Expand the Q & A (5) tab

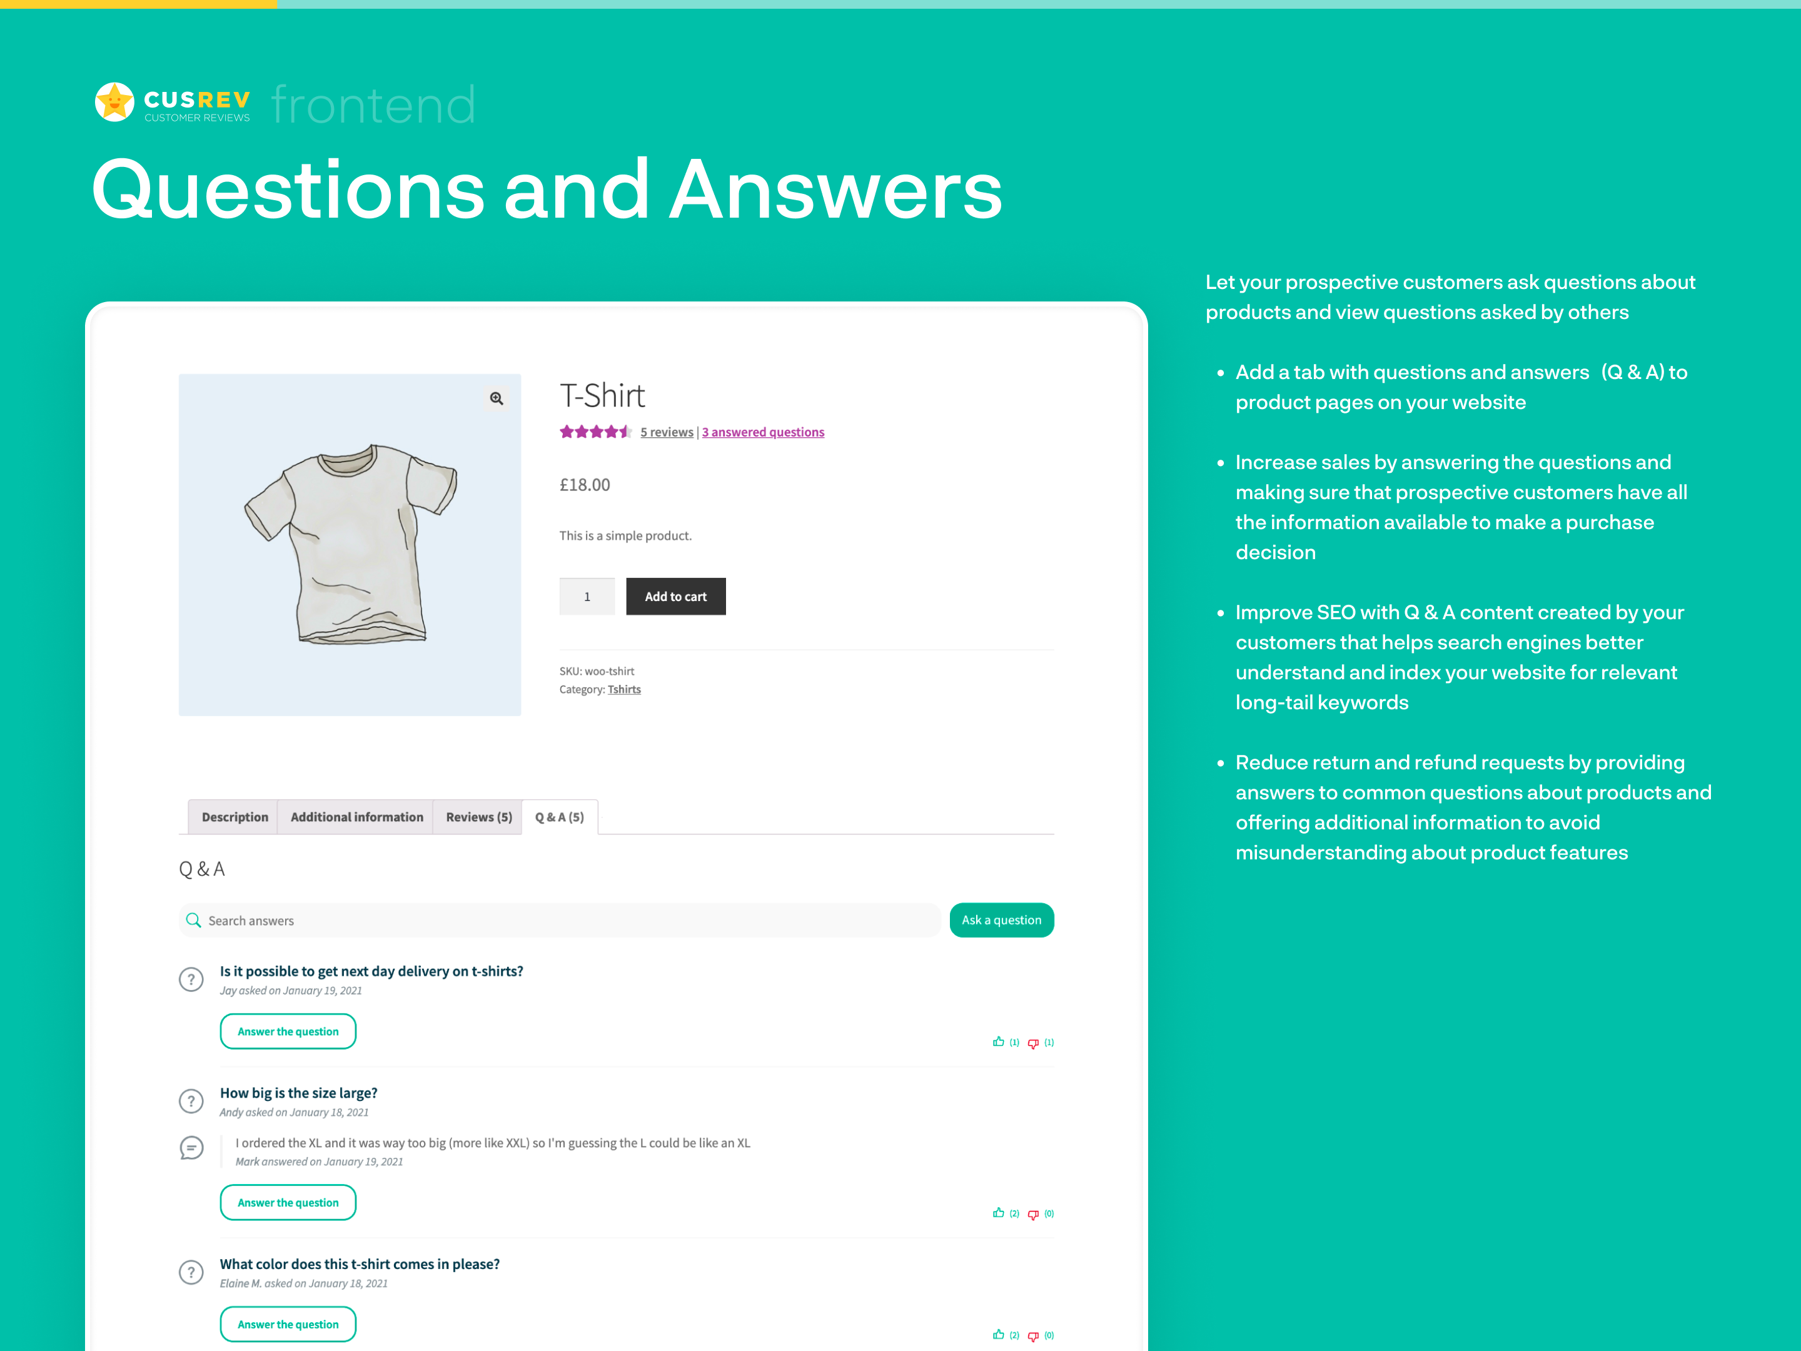click(x=557, y=816)
